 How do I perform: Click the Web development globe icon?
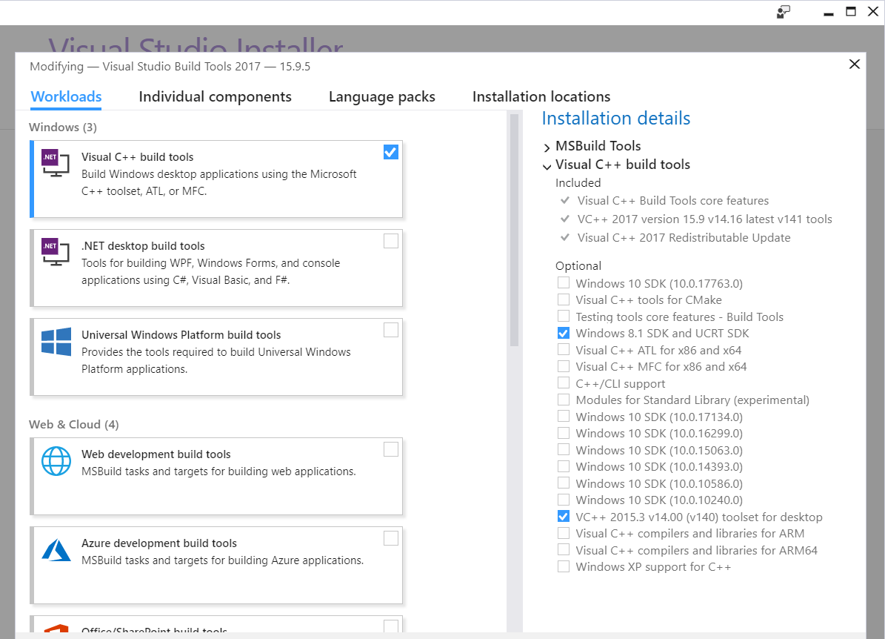(56, 460)
